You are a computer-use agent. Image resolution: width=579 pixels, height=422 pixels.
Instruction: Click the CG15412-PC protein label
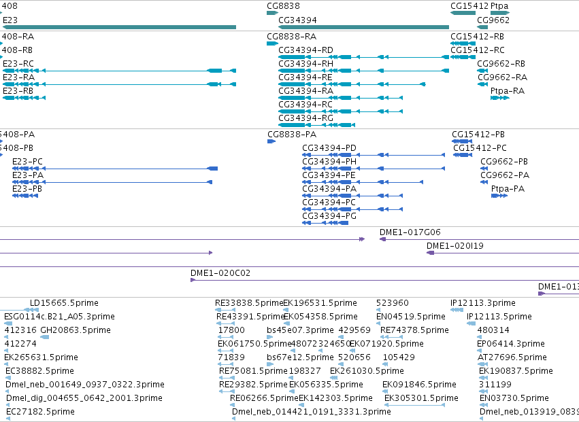pyautogui.click(x=480, y=148)
